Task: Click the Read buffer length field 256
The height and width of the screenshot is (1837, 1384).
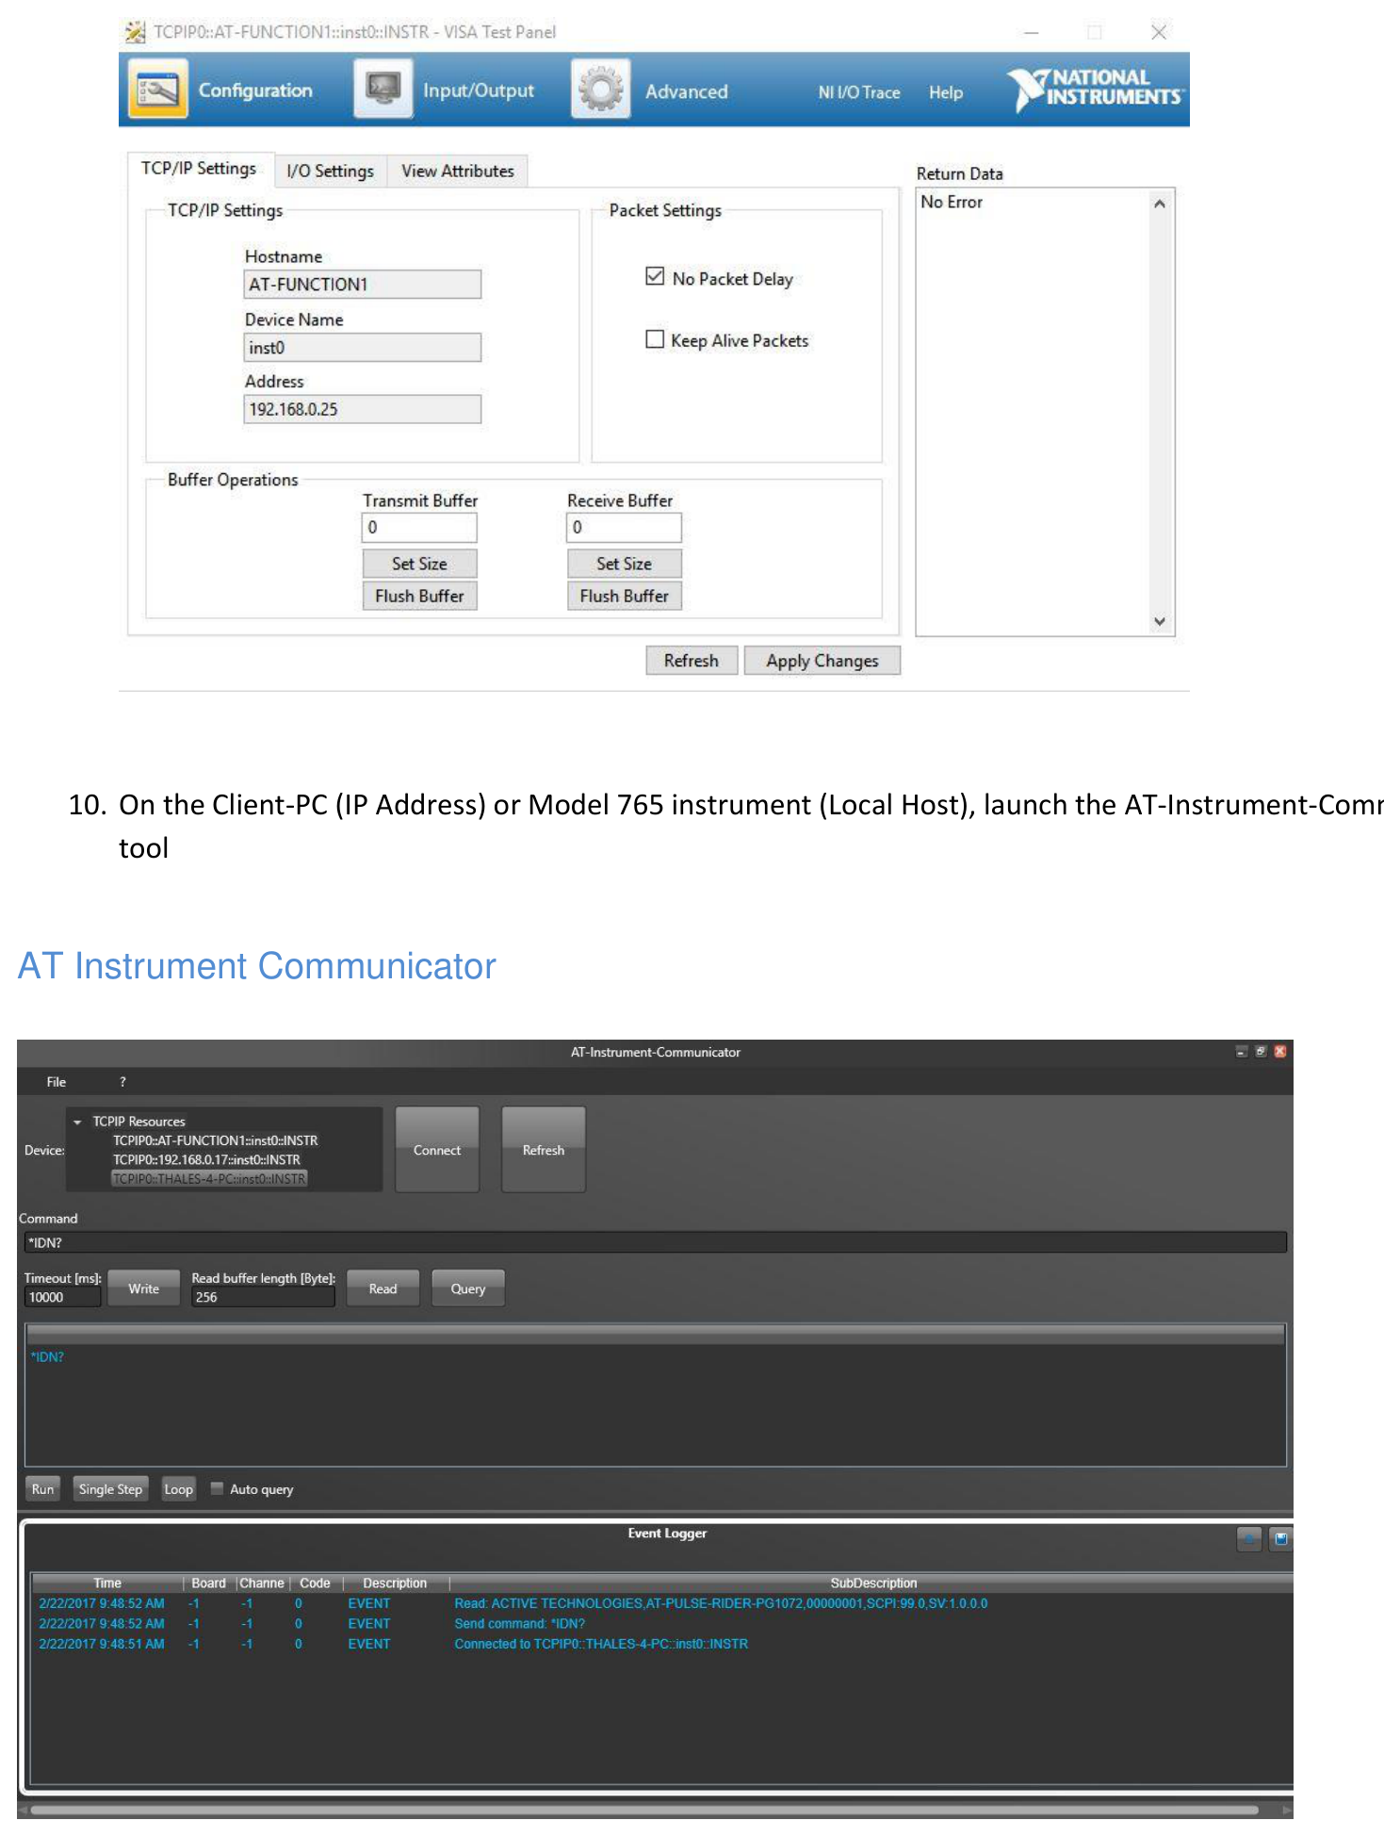Action: click(263, 1297)
